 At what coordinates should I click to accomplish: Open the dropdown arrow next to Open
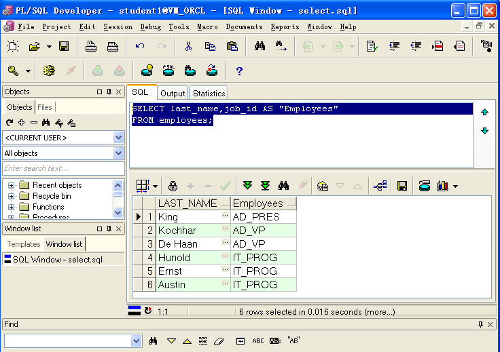49,47
